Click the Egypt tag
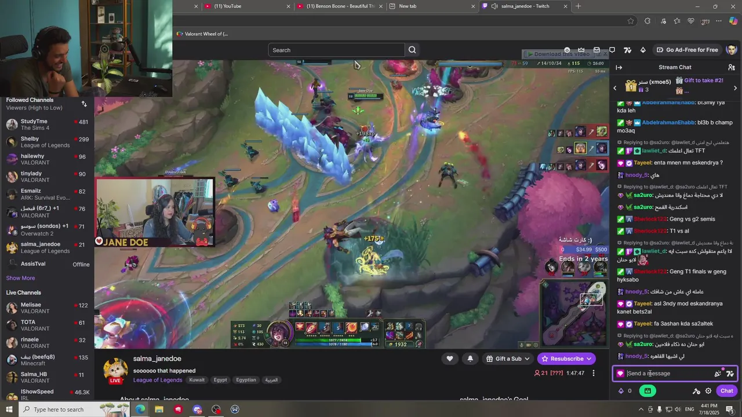This screenshot has width=742, height=417. [220, 380]
